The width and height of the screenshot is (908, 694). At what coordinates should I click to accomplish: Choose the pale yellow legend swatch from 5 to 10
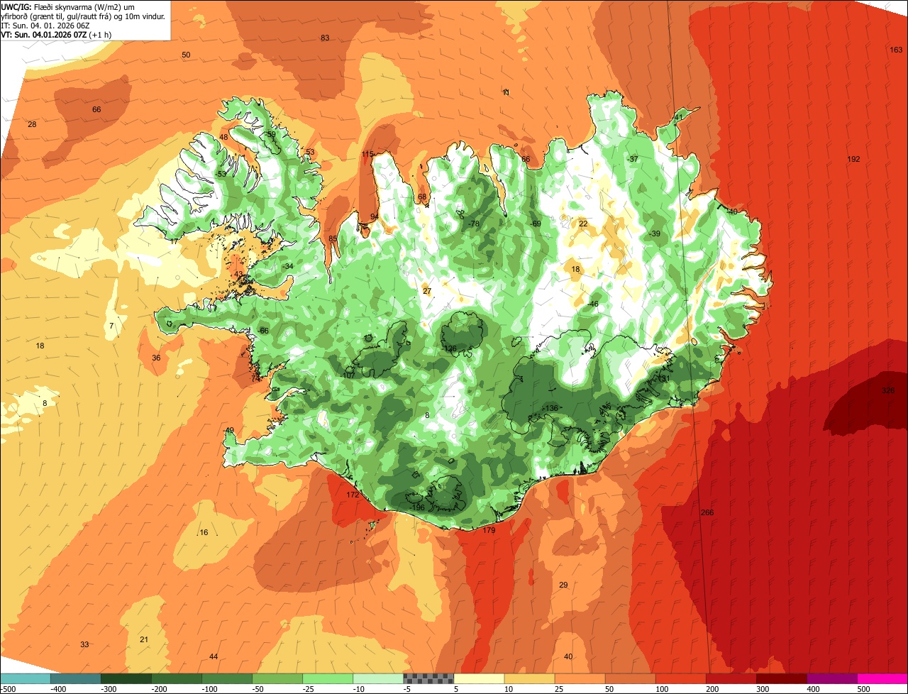point(479,678)
